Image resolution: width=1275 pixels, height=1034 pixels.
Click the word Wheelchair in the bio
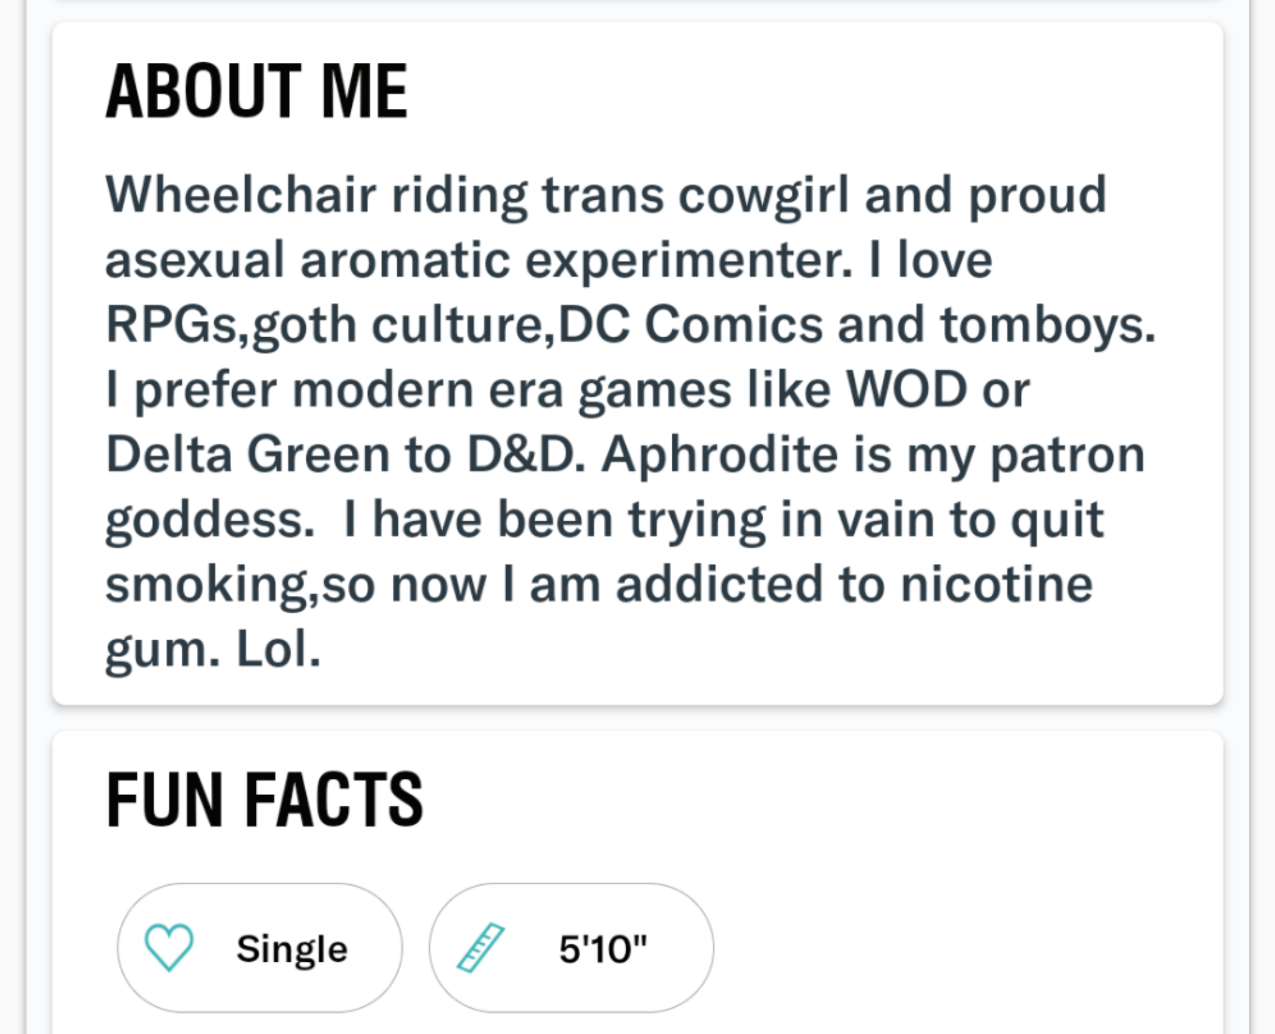(x=241, y=195)
